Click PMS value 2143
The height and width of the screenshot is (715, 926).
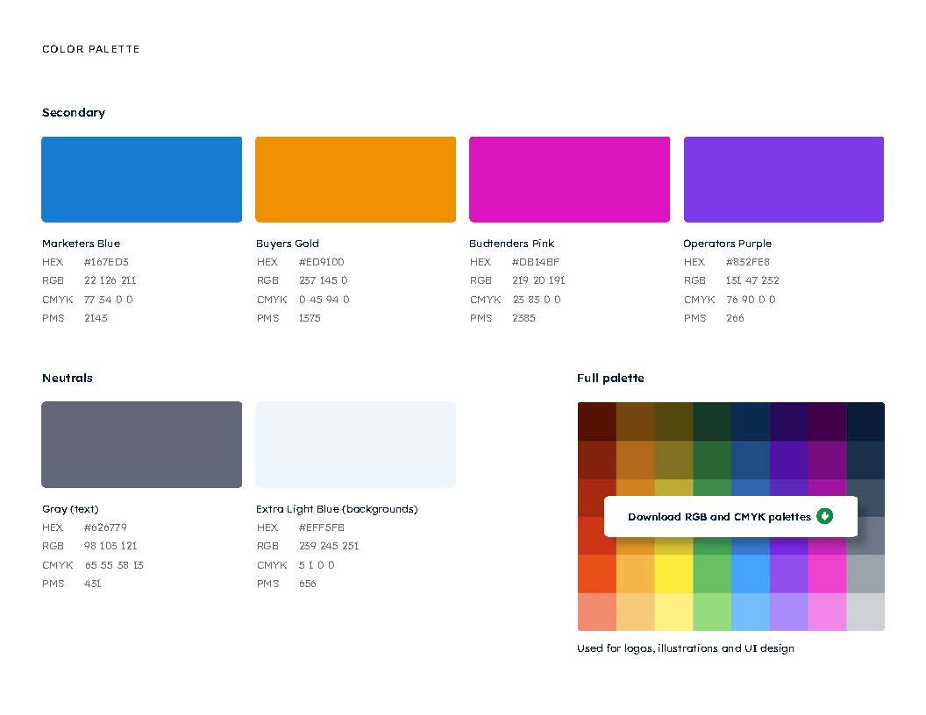(x=96, y=318)
